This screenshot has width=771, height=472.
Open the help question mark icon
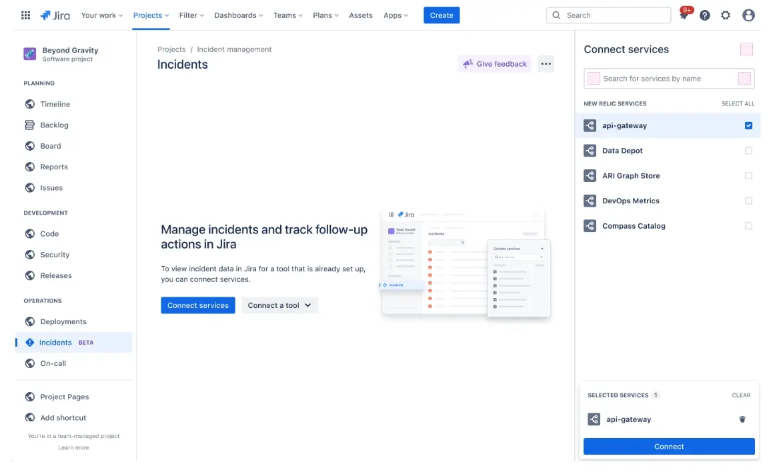tap(704, 15)
